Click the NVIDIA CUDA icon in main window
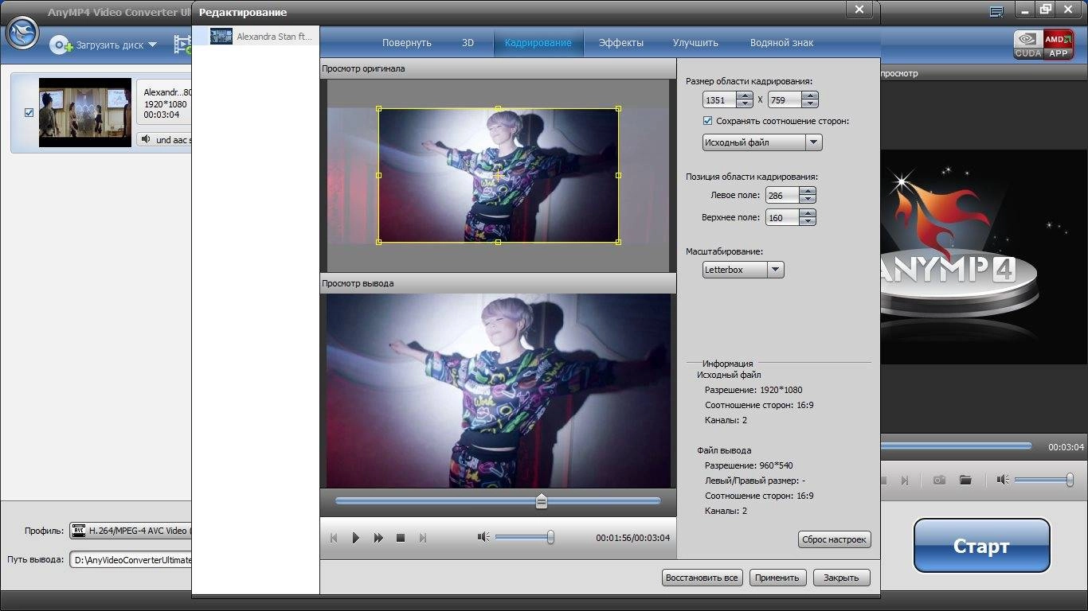1088x611 pixels. coord(1027,45)
